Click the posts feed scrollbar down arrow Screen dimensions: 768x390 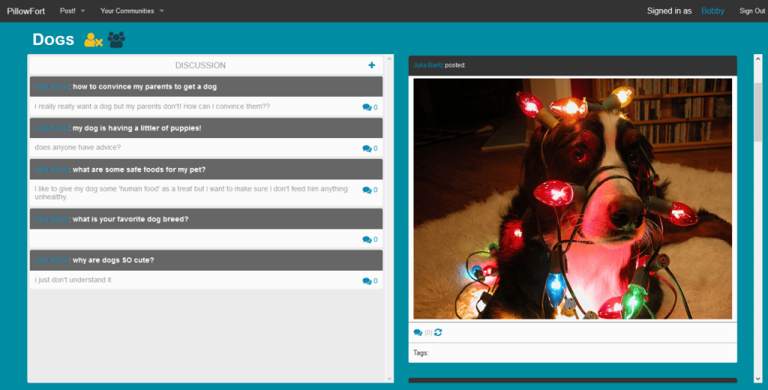pos(757,377)
